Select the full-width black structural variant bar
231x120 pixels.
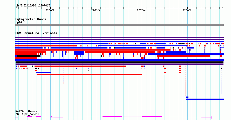coord(119,62)
